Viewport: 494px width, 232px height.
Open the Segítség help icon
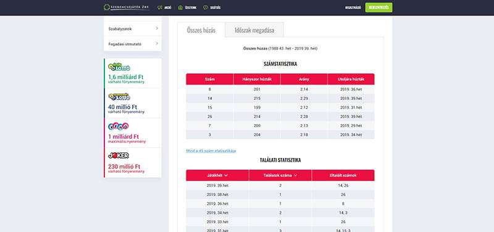[206, 7]
